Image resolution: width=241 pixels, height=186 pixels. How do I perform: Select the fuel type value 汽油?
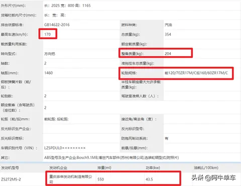(x=168, y=25)
